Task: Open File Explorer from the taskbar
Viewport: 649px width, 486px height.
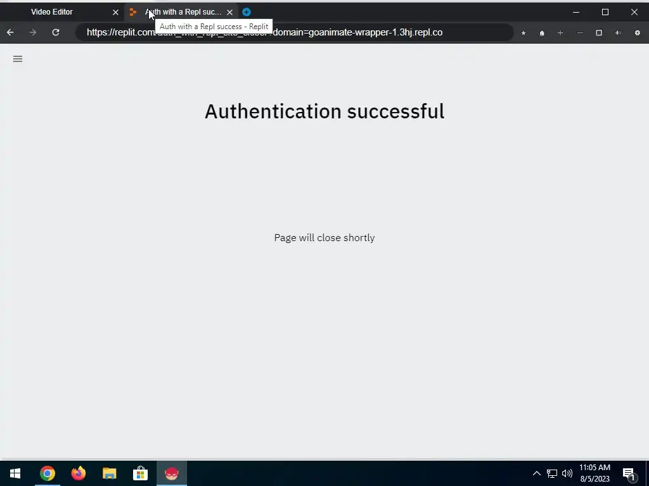Action: pos(109,473)
